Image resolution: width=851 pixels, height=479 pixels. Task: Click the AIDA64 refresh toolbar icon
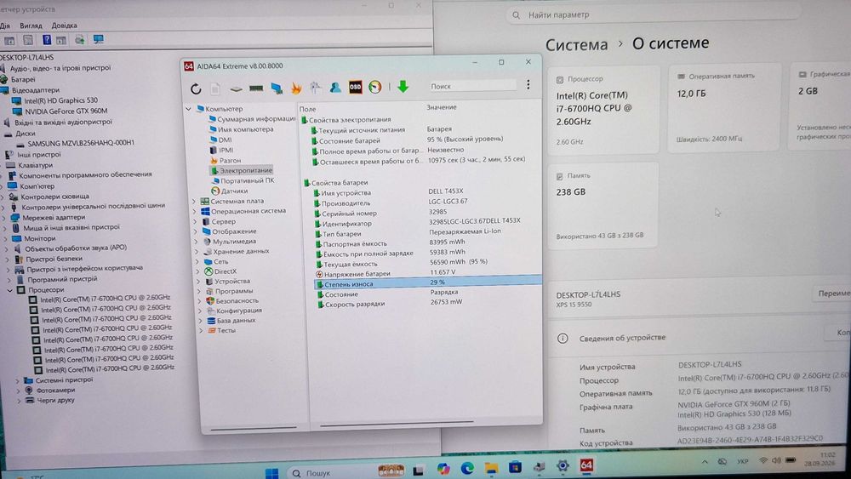tap(196, 88)
